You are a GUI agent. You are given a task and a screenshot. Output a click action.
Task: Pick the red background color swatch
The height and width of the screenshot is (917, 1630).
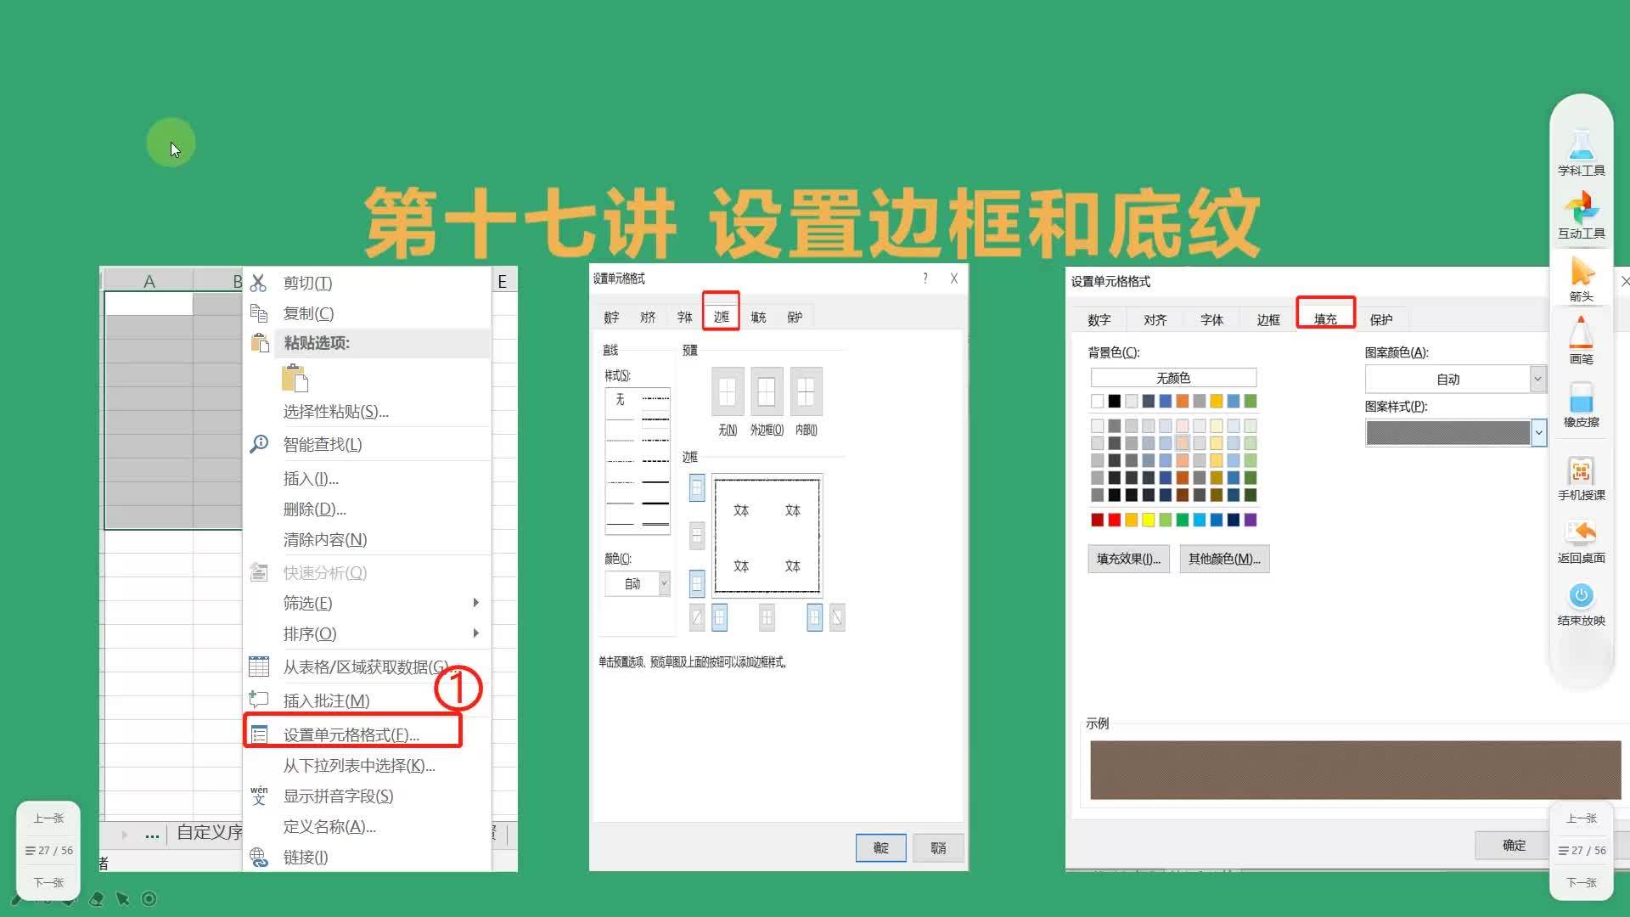pos(1115,520)
